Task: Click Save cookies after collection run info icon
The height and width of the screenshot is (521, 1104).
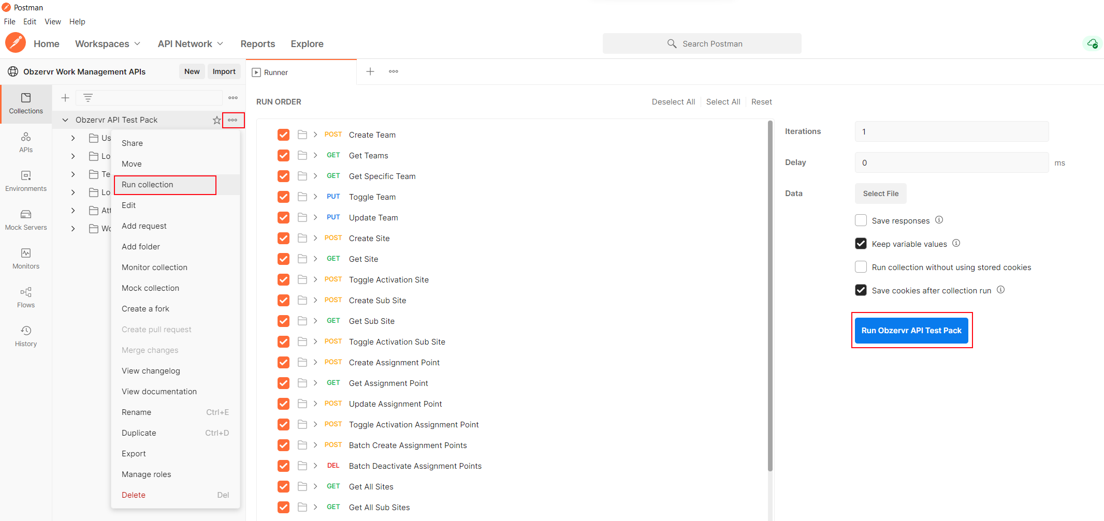Action: tap(1001, 290)
